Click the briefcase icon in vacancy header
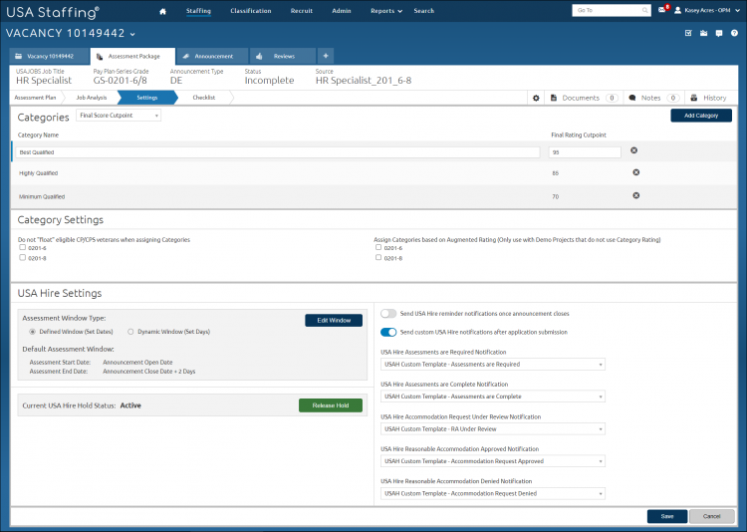The image size is (747, 532). [703, 33]
